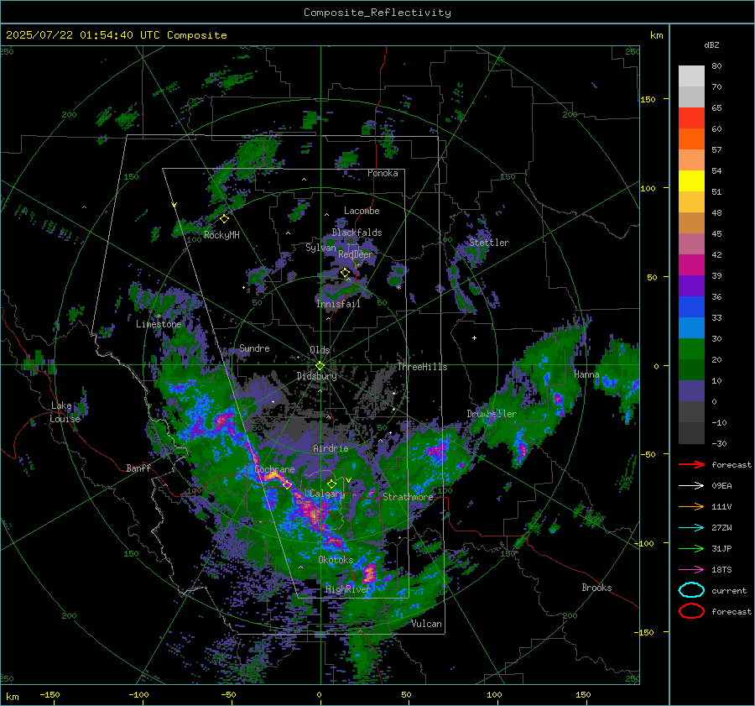The width and height of the screenshot is (755, 706).
Task: Click the RockyMH label
Action: click(x=221, y=235)
